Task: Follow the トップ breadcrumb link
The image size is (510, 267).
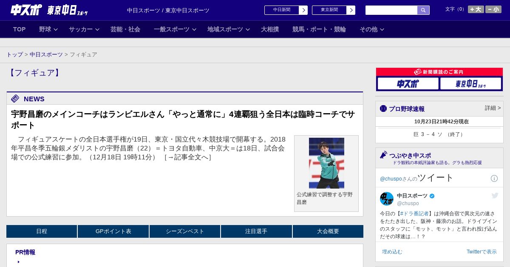Action: pyautogui.click(x=14, y=55)
